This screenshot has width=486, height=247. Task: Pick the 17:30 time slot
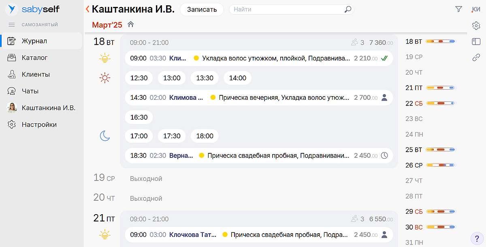point(172,136)
